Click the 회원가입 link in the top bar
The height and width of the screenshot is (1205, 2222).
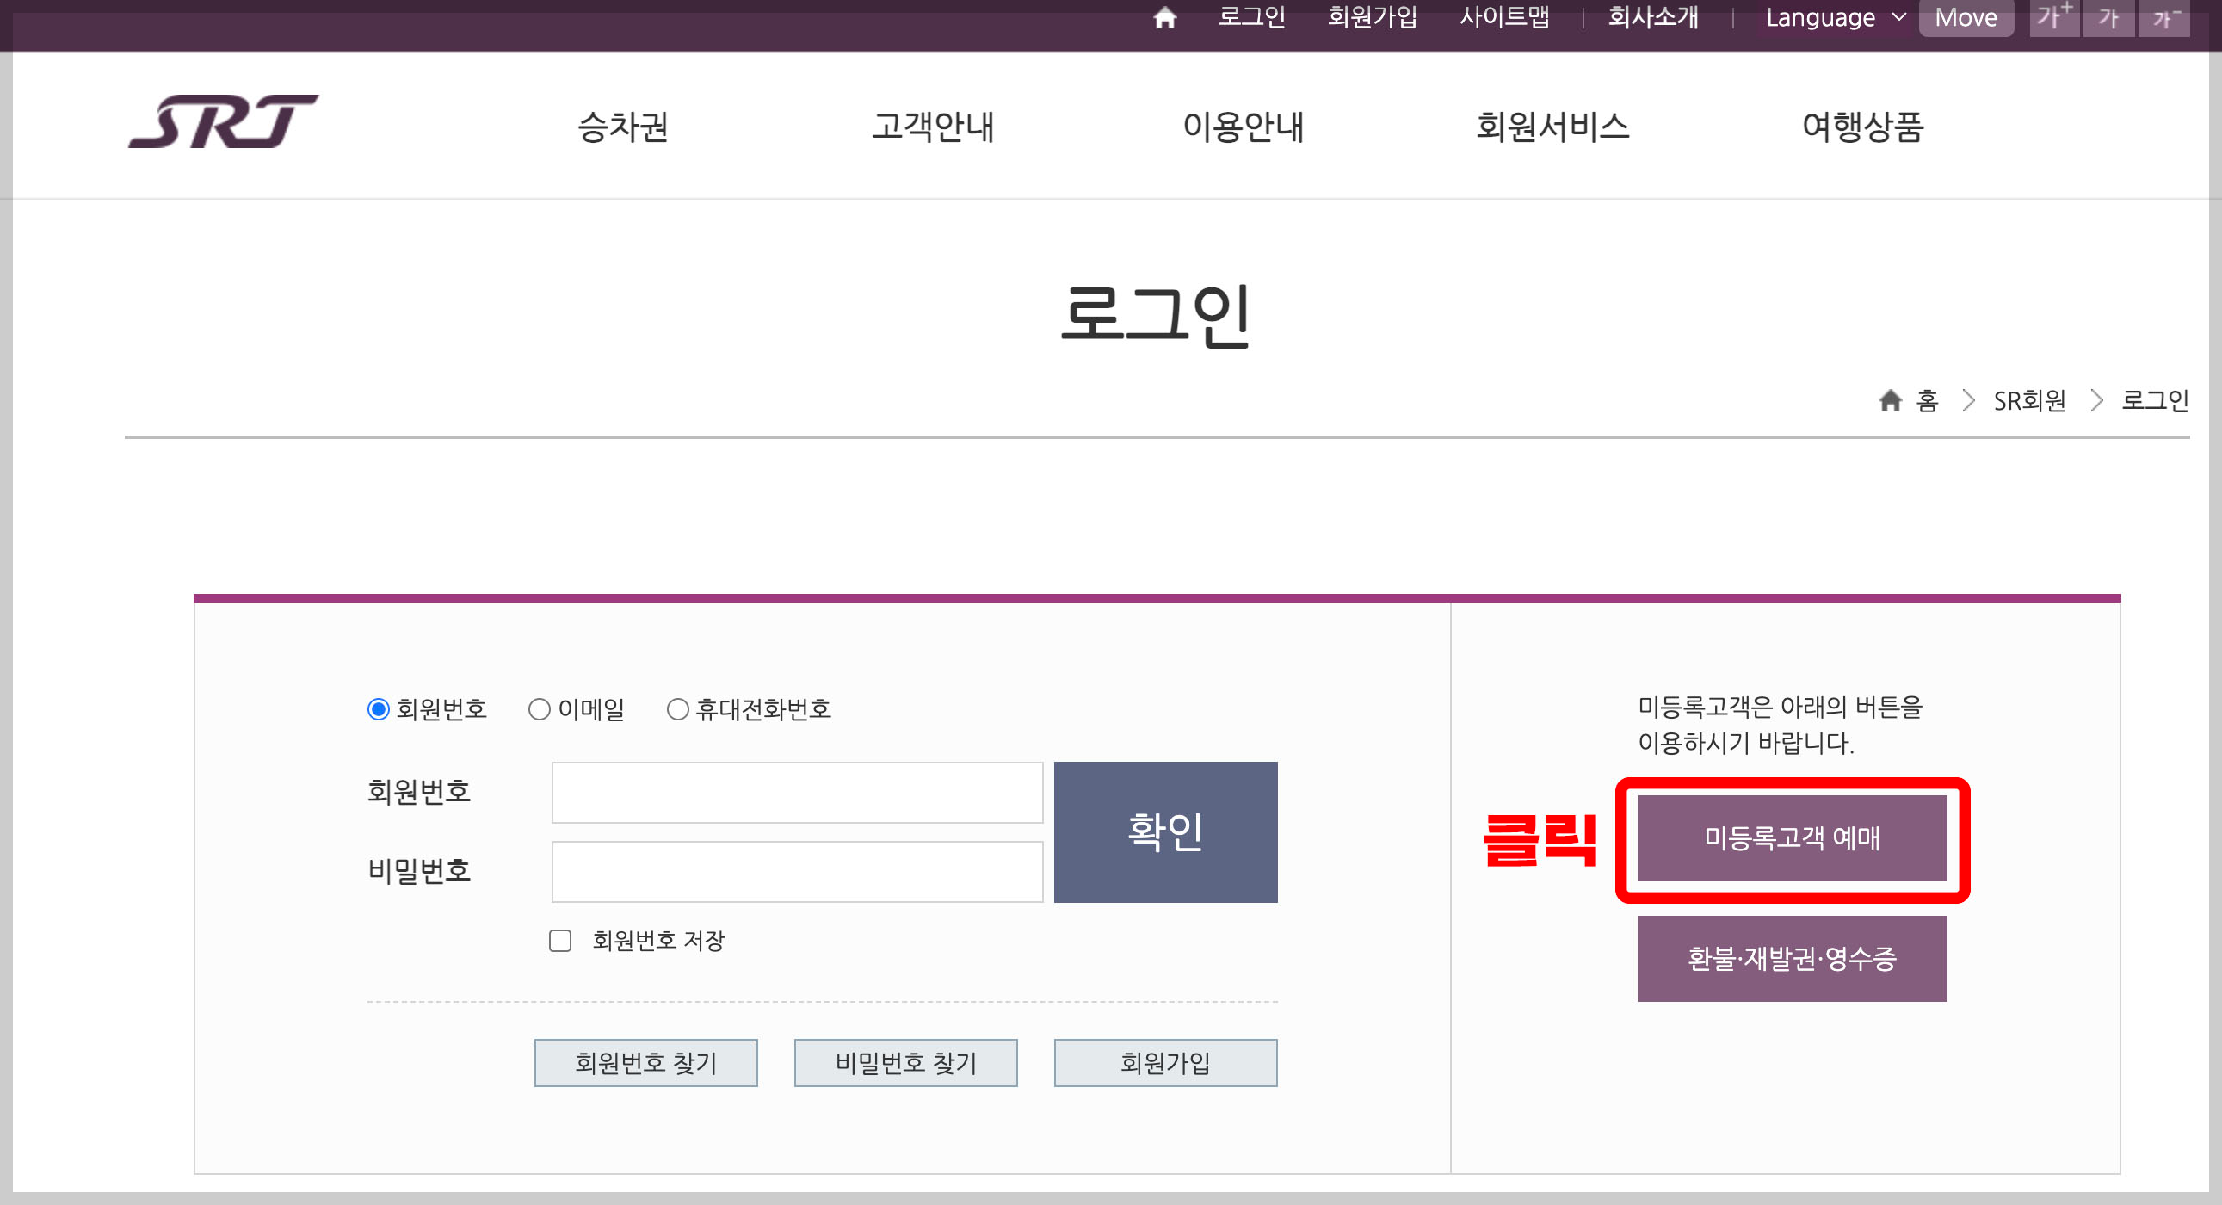(1372, 18)
